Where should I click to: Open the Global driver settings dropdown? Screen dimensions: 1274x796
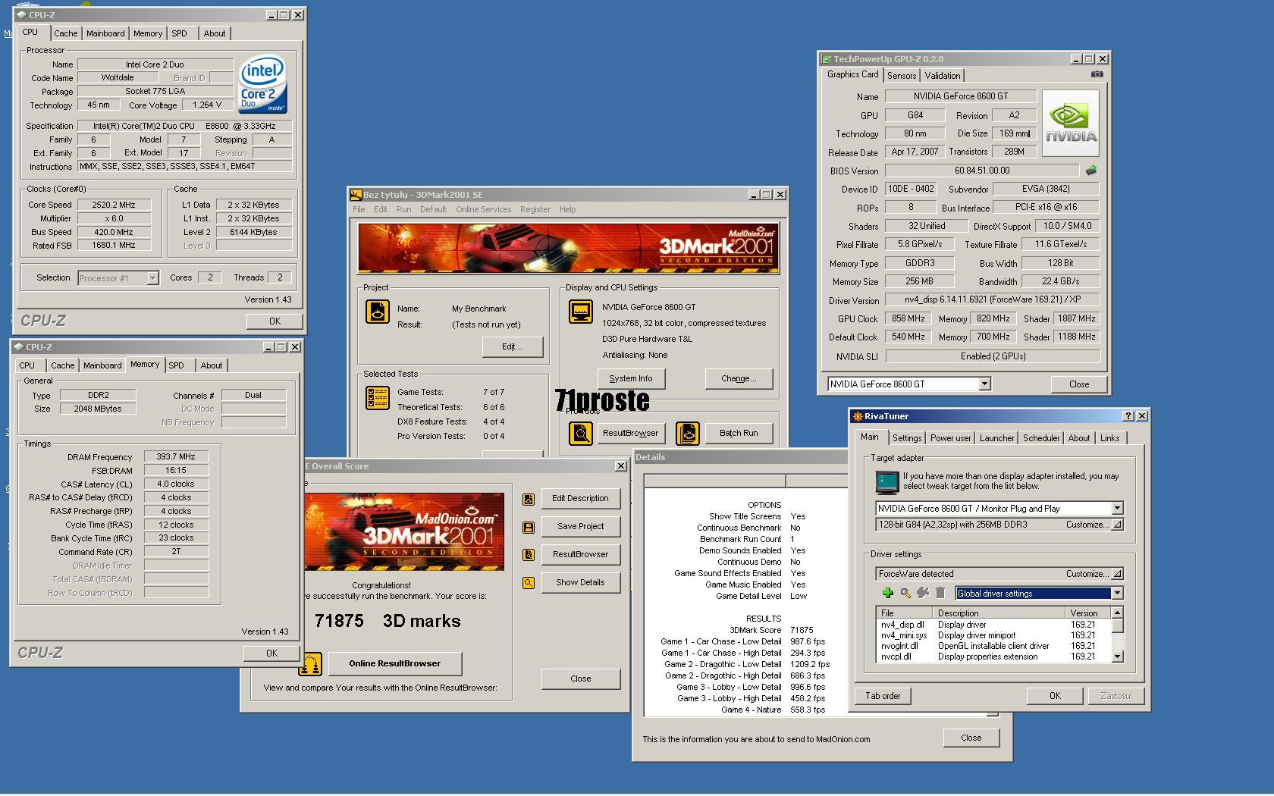(x=1117, y=594)
